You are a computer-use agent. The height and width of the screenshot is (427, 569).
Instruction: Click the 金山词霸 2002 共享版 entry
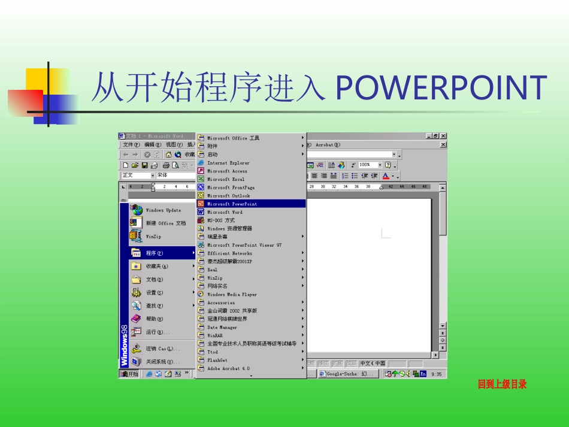251,311
